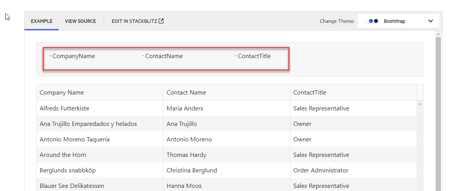This screenshot has width=454, height=191.
Task: Click the Christina Berglund cell
Action: click(x=192, y=170)
